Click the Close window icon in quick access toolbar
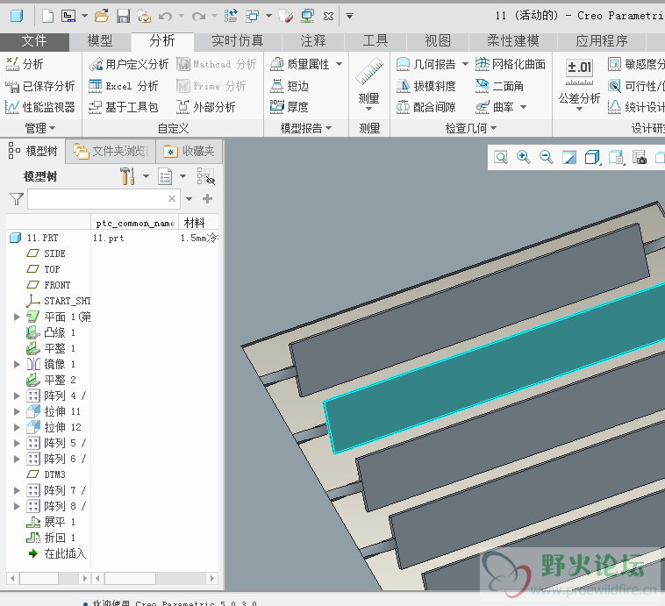The image size is (665, 606). [328, 16]
